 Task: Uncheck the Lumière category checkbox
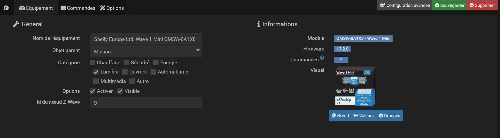point(96,72)
